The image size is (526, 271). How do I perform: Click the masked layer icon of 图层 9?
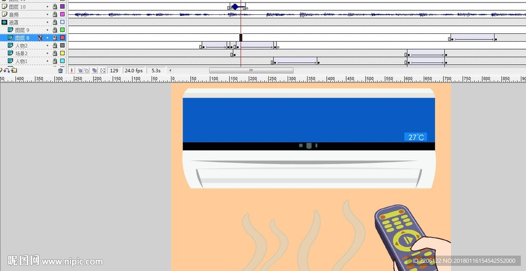pyautogui.click(x=10, y=30)
